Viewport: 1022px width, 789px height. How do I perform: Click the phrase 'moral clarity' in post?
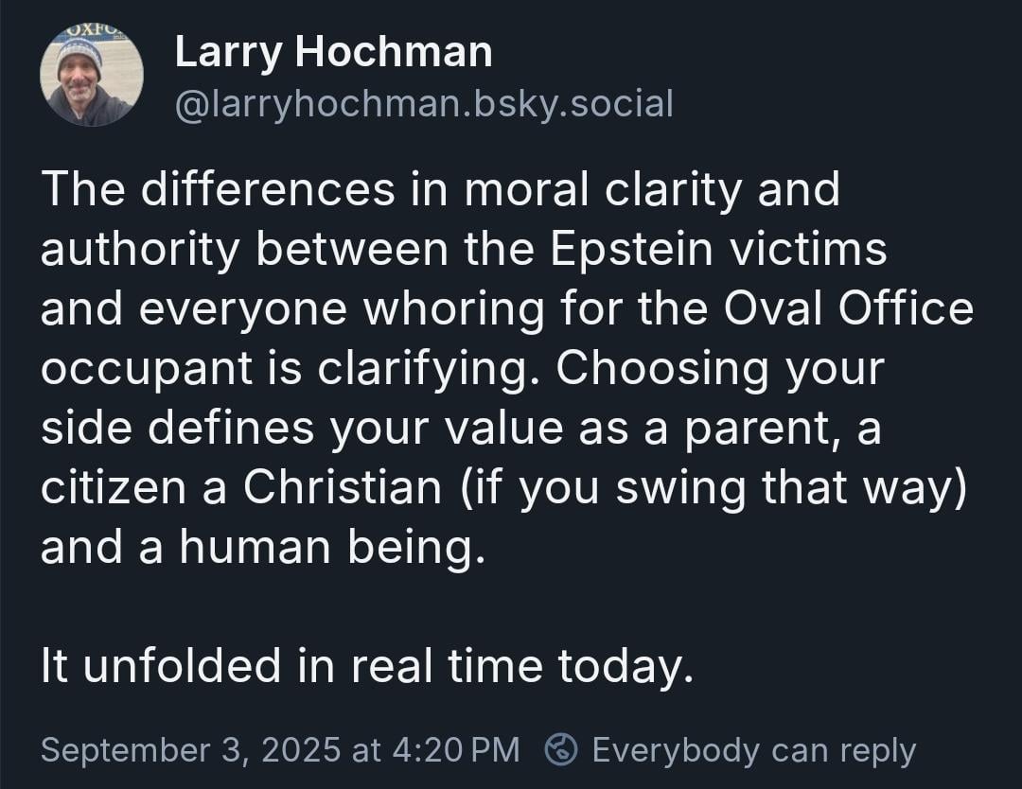click(602, 189)
